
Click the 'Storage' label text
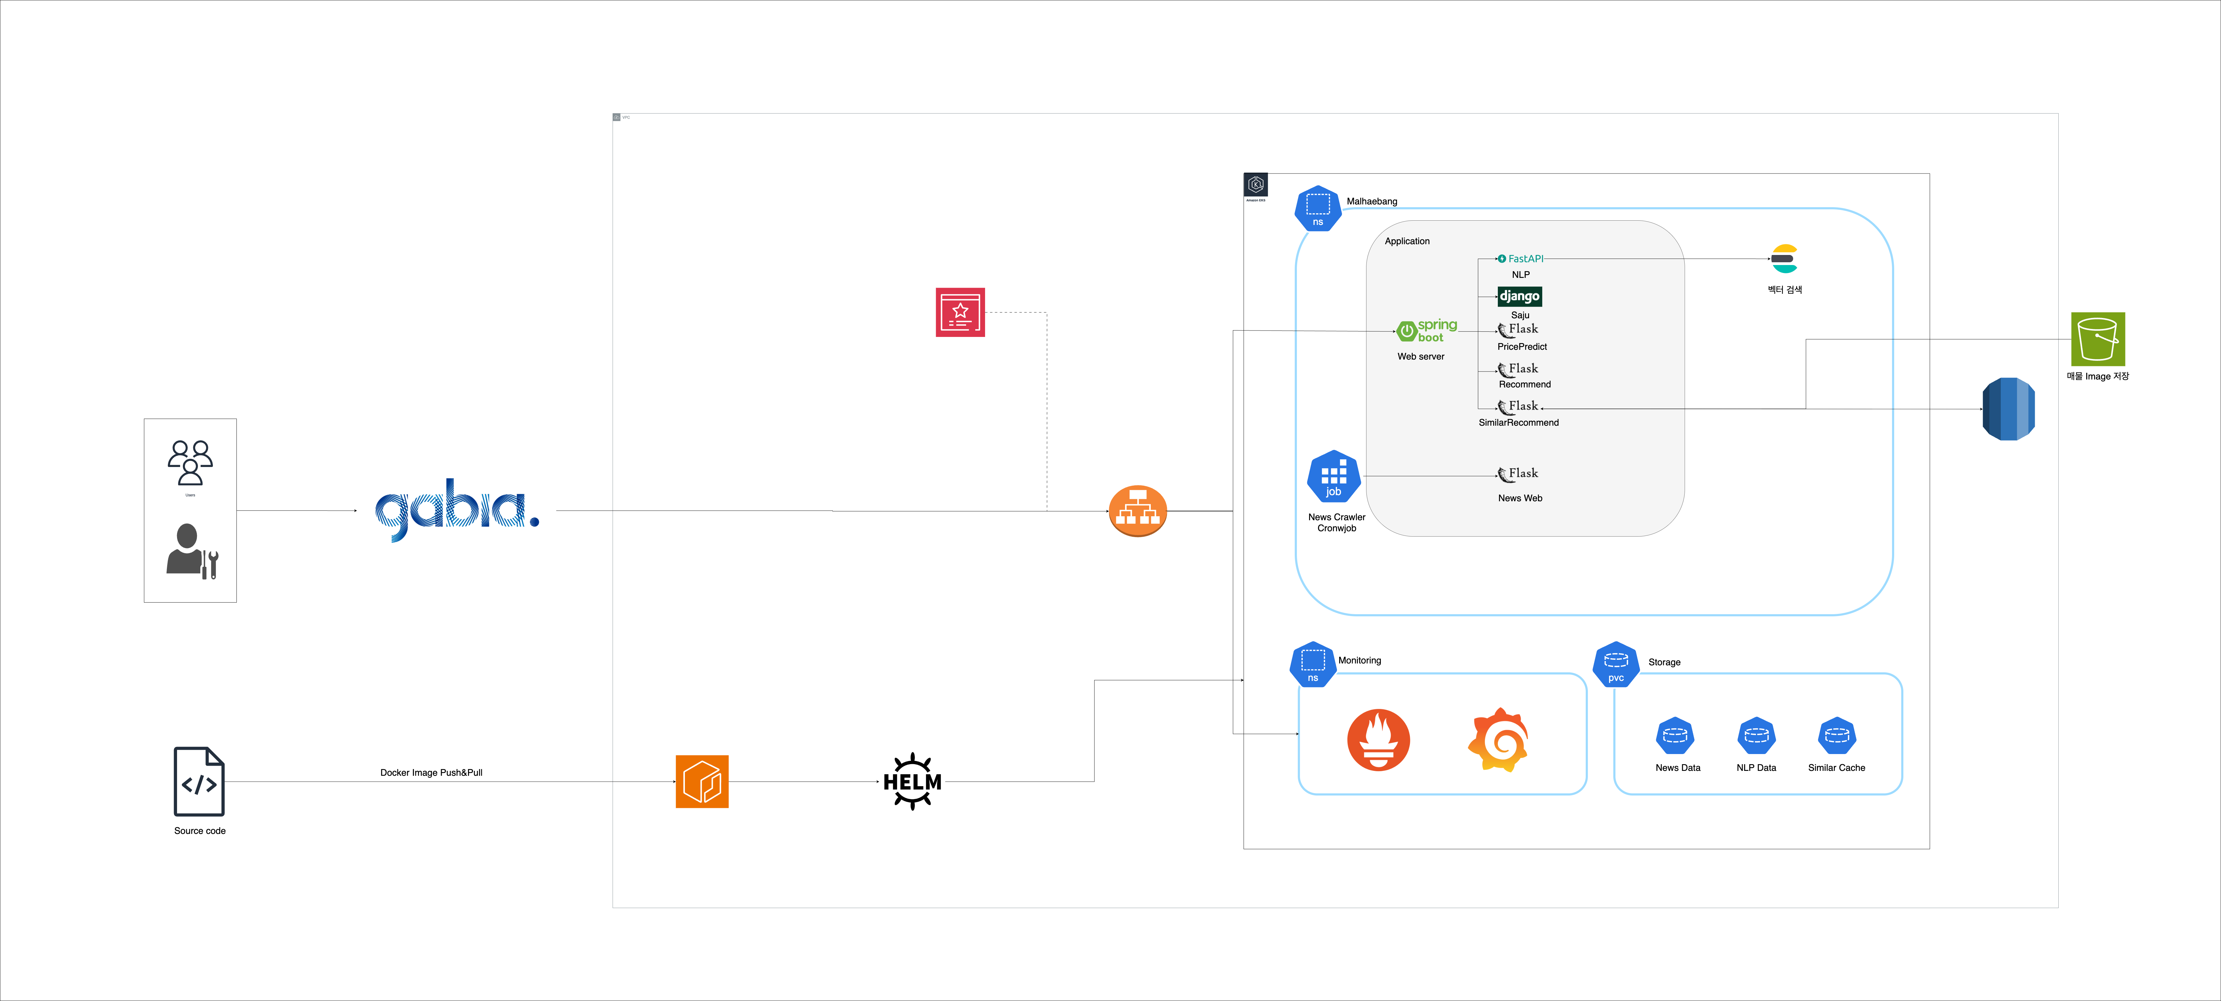click(x=1664, y=663)
